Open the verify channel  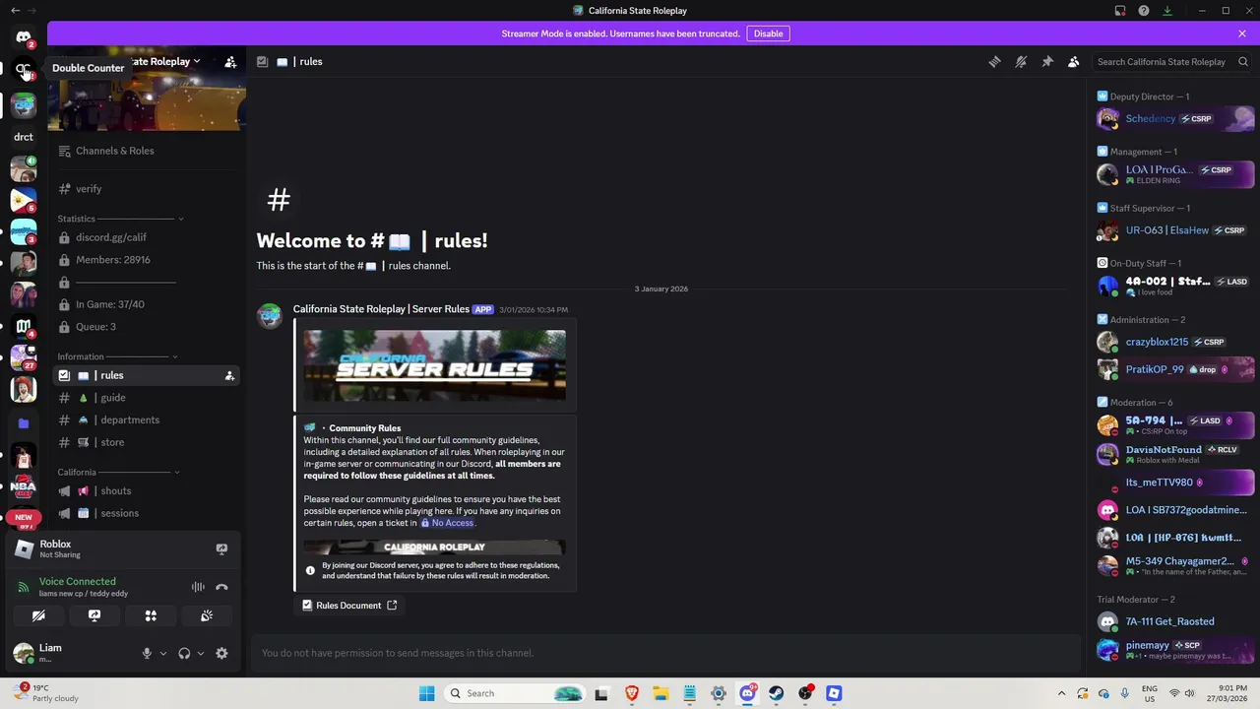coord(146,188)
